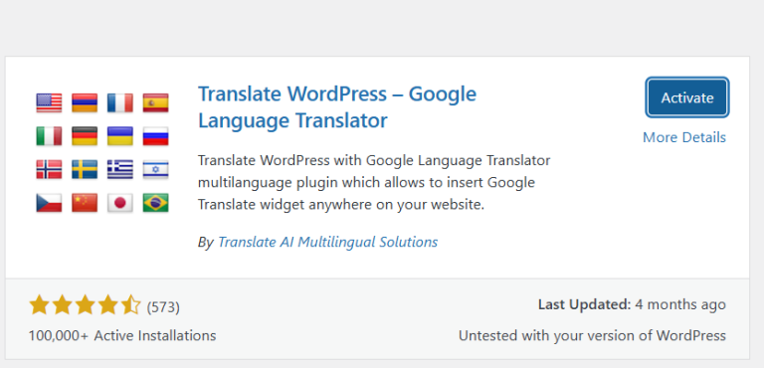Click the Russia flag icon
Screen dimensions: 764x368
coord(155,136)
